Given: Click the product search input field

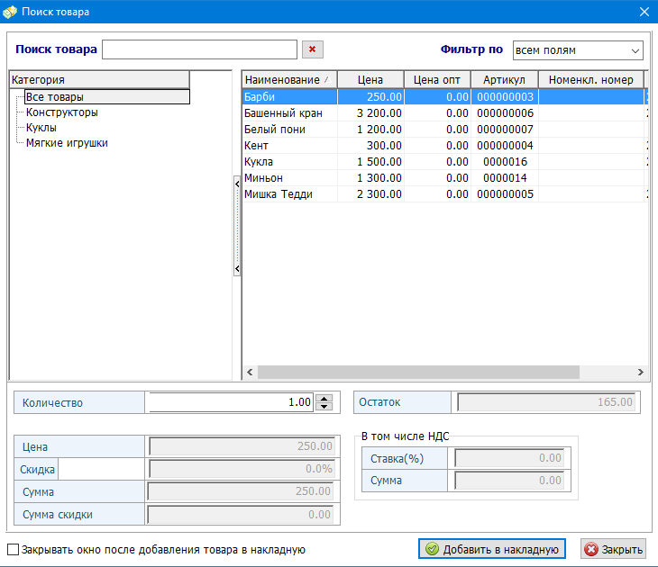Looking at the screenshot, I should point(199,49).
